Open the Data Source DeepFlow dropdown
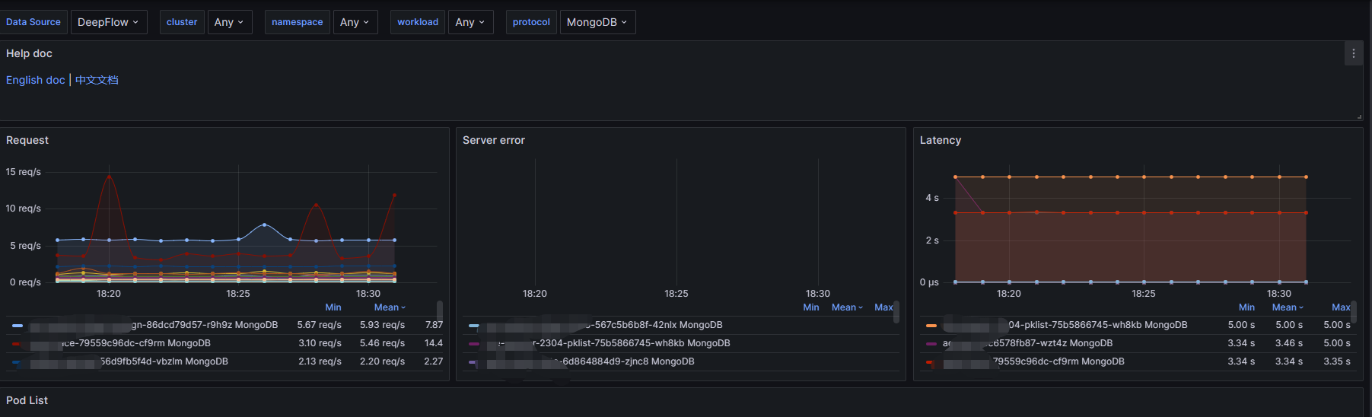The width and height of the screenshot is (1372, 417). click(x=108, y=22)
